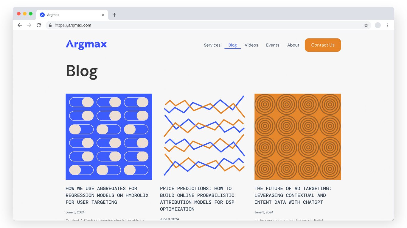407x228 pixels.
Task: Open the Services nav item
Action: 212,45
